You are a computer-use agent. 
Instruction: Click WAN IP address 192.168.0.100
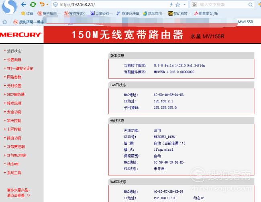pos(165,198)
